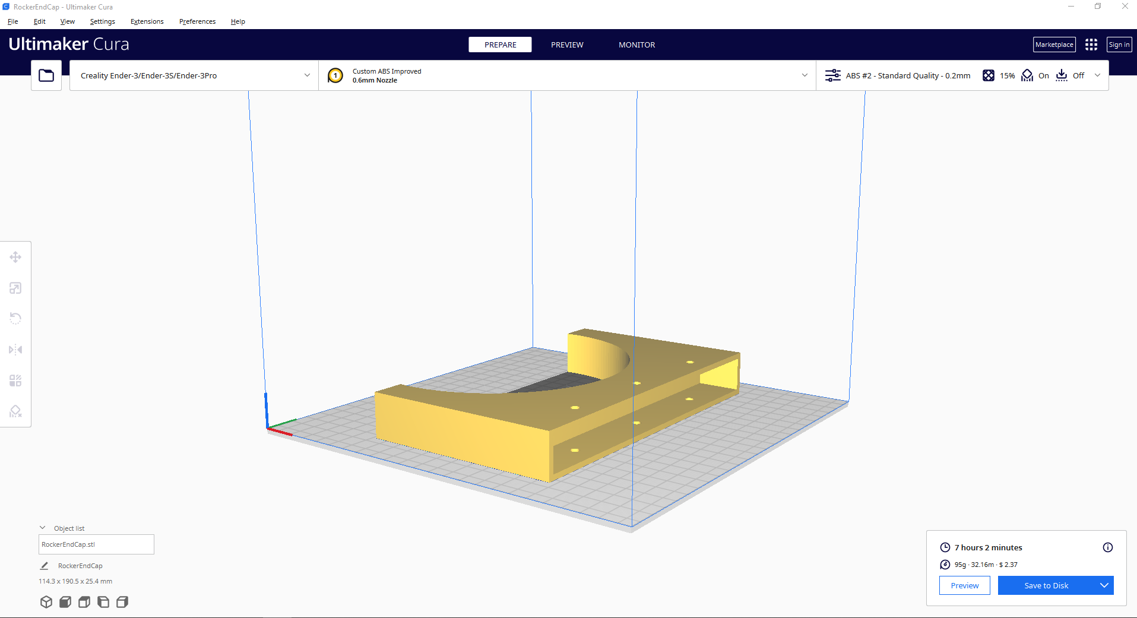The height and width of the screenshot is (618, 1137).
Task: Open the Help menu
Action: click(238, 21)
